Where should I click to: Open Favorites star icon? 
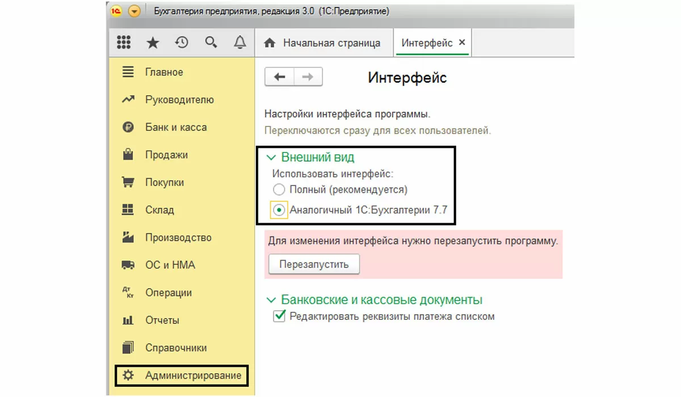[152, 43]
